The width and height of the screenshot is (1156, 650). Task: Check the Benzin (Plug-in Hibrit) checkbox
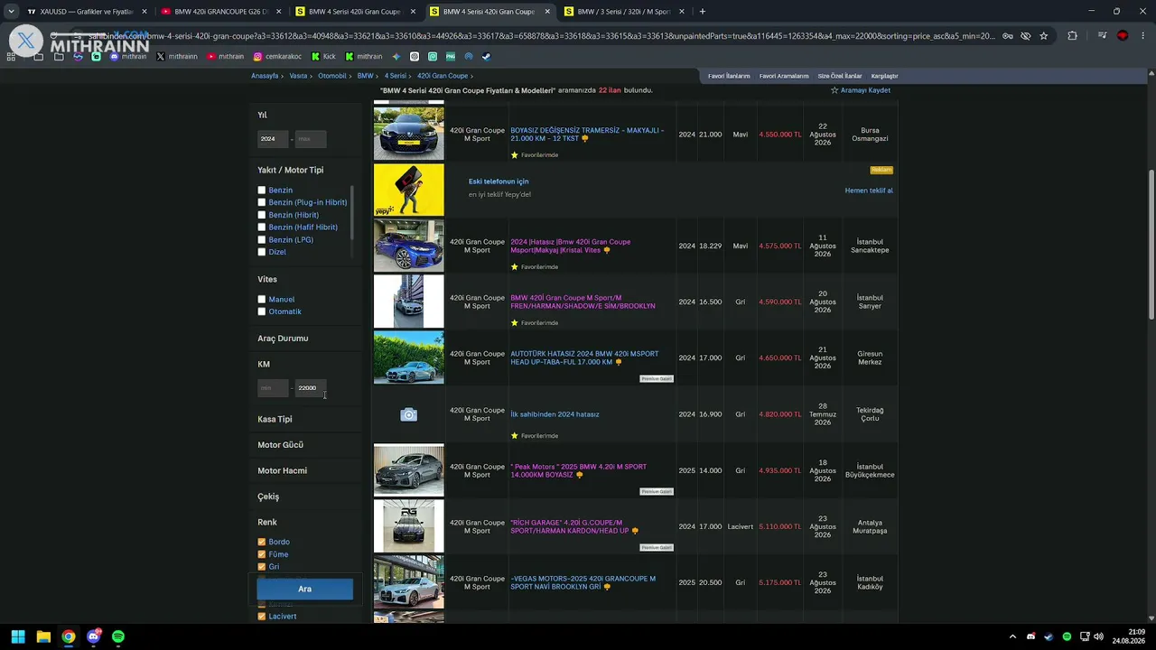(262, 202)
